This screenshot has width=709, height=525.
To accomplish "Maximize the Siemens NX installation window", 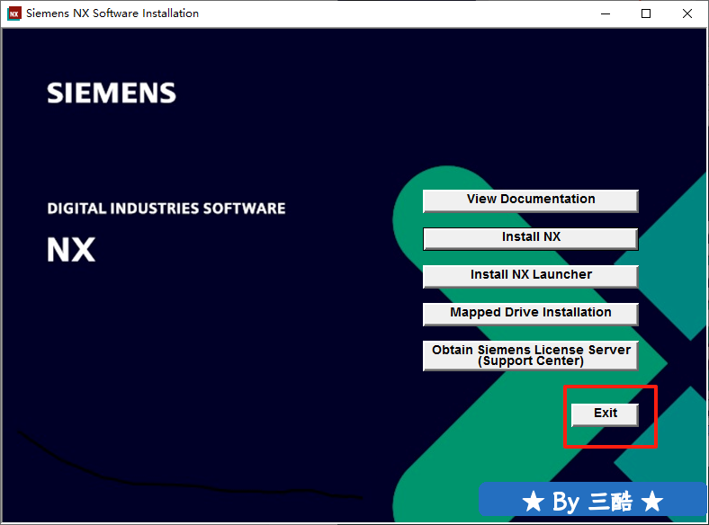I will tap(646, 13).
